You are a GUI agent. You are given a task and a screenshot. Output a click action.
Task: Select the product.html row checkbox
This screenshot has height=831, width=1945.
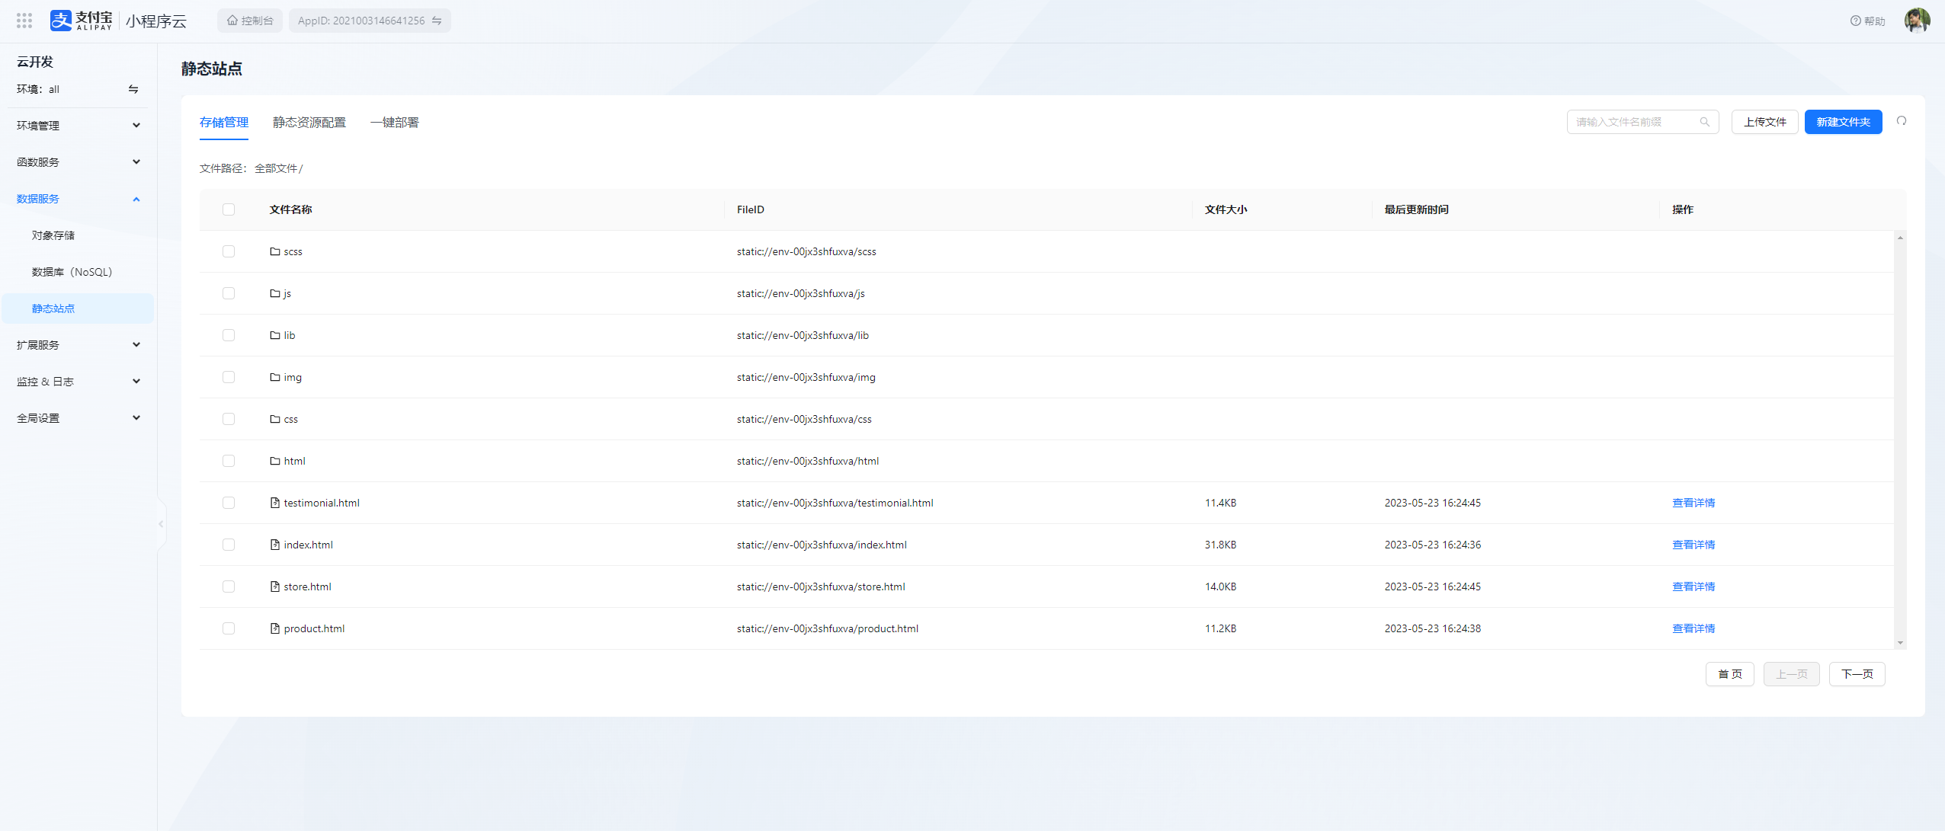pyautogui.click(x=229, y=628)
